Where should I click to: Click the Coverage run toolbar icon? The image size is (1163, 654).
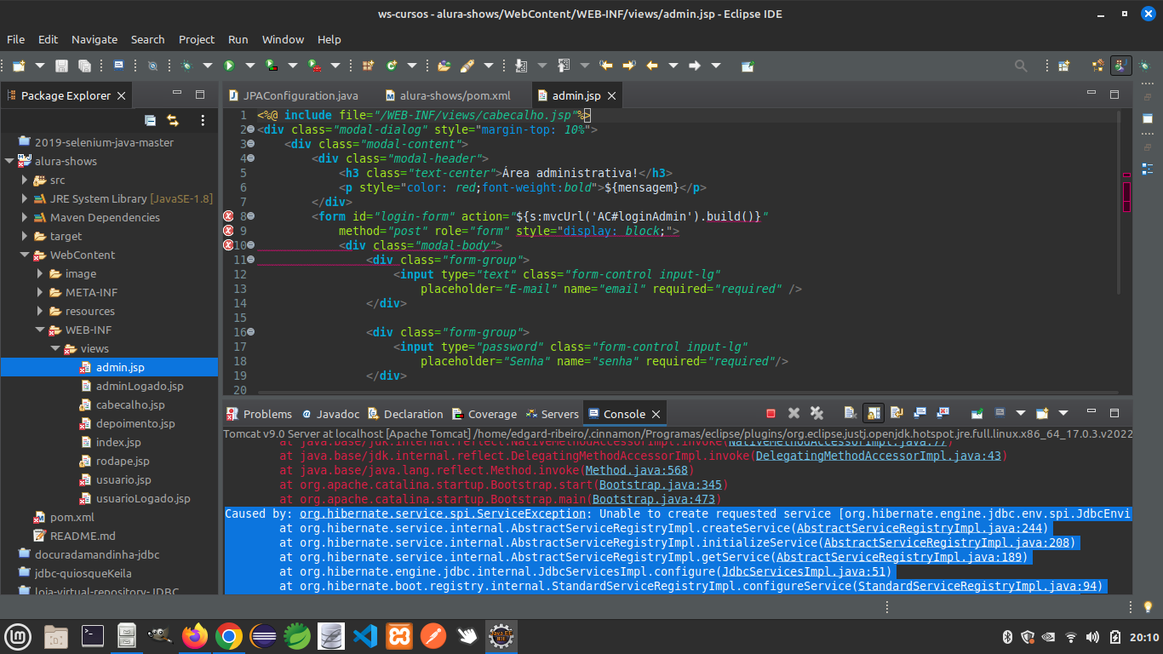272,66
